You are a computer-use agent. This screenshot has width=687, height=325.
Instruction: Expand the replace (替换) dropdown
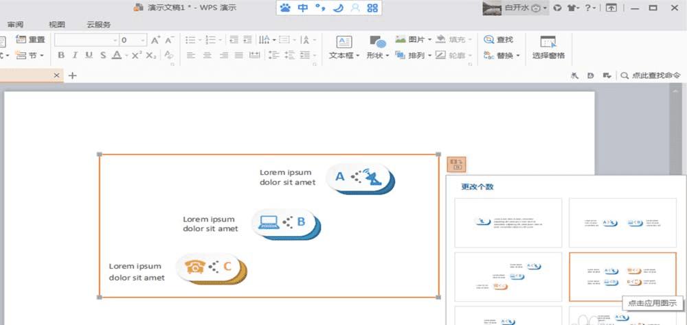[x=517, y=56]
